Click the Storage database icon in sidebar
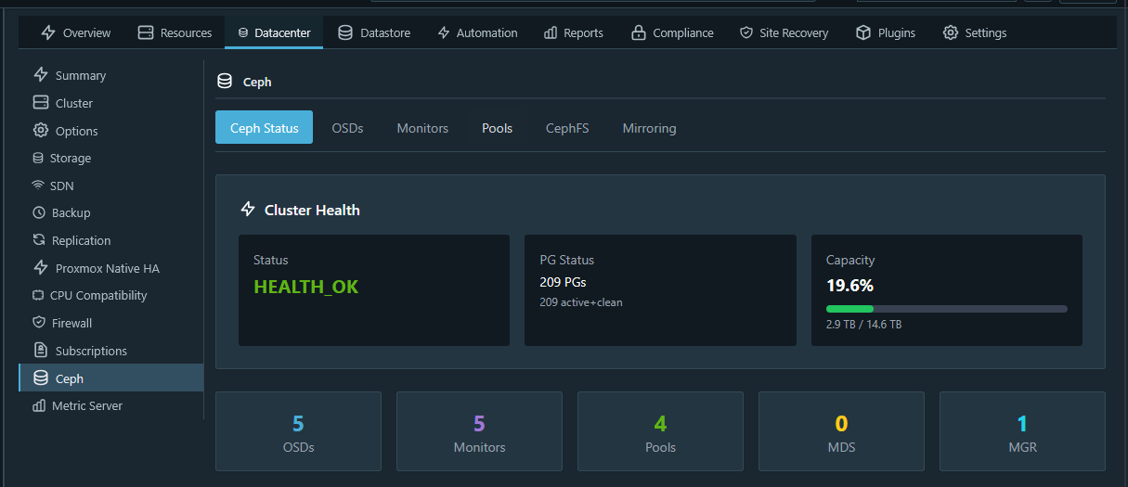 38,158
